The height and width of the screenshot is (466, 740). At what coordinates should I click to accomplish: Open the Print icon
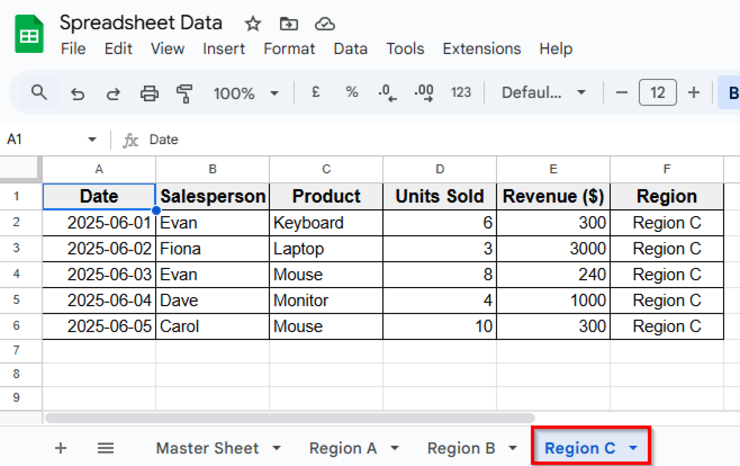(x=149, y=93)
